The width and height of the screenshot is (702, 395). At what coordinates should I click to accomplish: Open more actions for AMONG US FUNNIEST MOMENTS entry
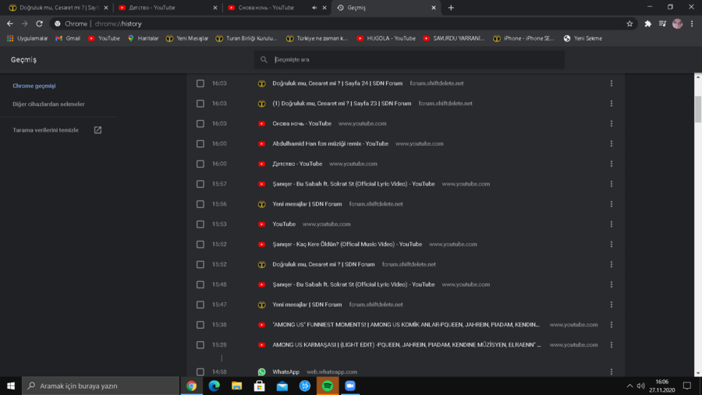point(611,325)
